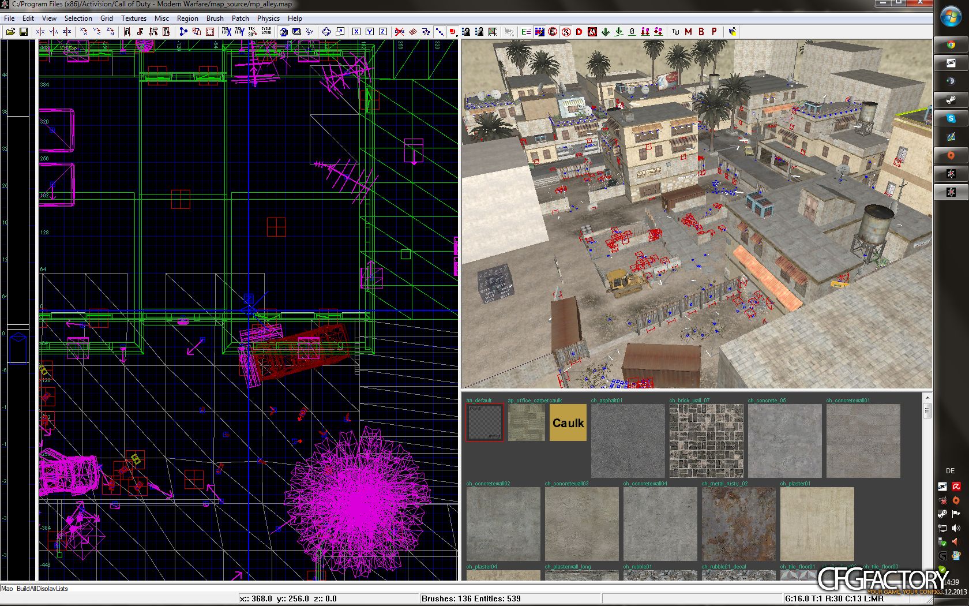Open the Textures menu
The image size is (969, 606).
tap(134, 18)
